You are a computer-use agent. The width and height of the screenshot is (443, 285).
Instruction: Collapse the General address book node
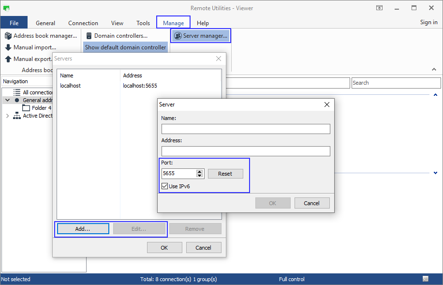tap(7, 100)
